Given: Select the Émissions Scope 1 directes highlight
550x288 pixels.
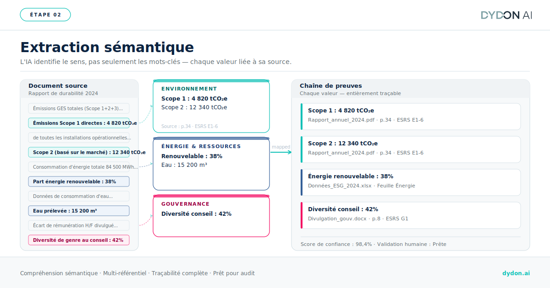Looking at the screenshot, I should pyautogui.click(x=79, y=123).
